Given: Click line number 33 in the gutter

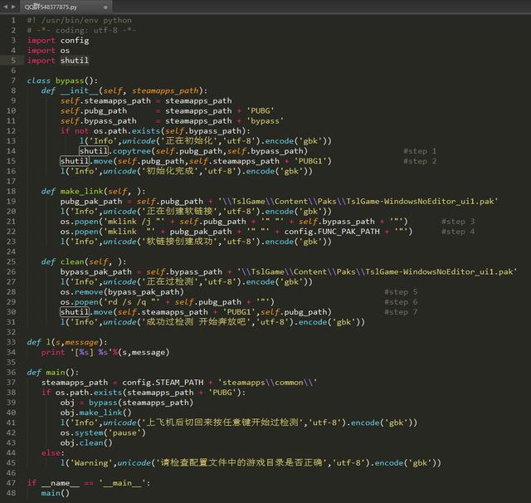Looking at the screenshot, I should point(11,342).
